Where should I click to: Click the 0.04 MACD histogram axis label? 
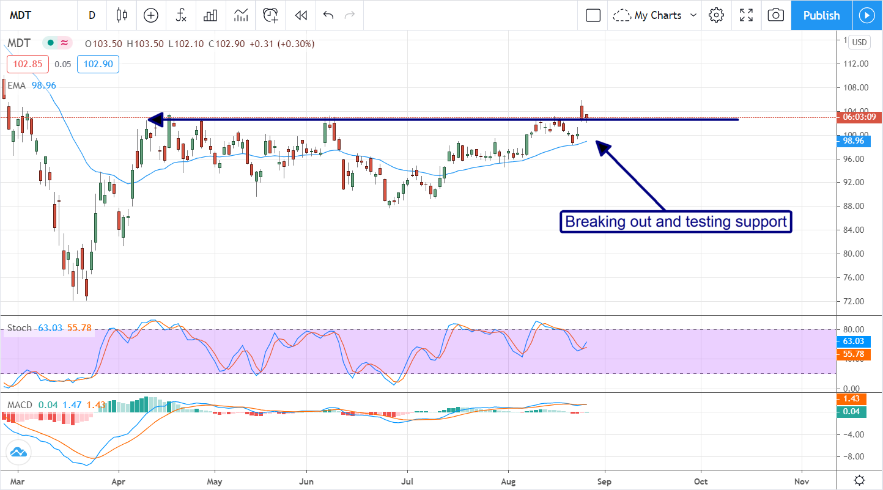click(x=851, y=411)
